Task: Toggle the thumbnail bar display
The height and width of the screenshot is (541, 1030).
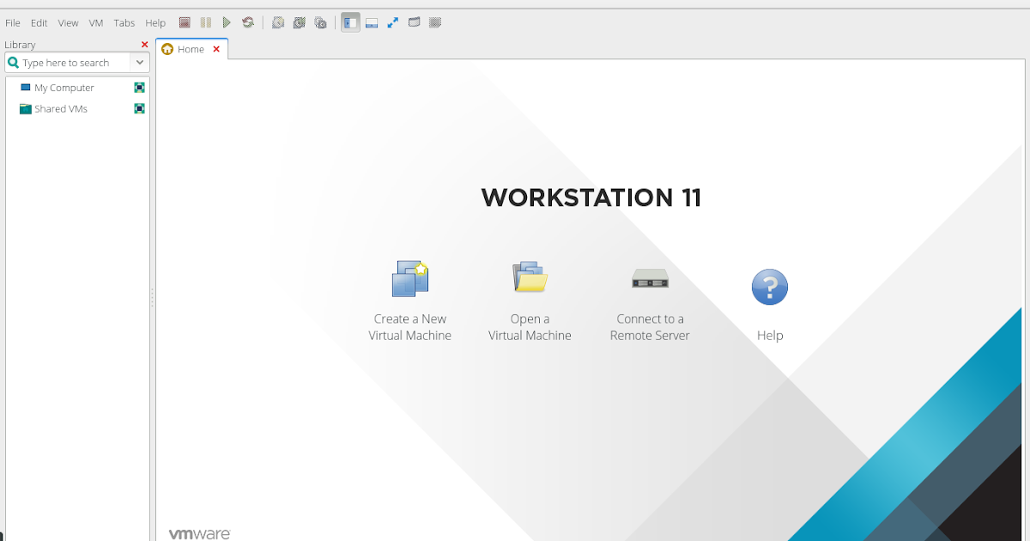Action: tap(372, 22)
